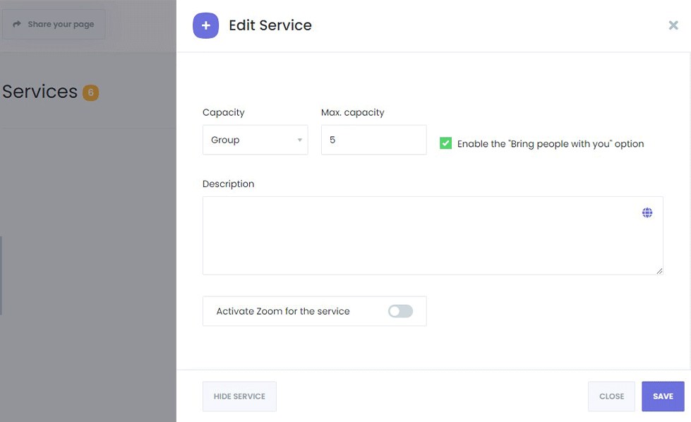Dismiss the Edit Service panel with the X

[673, 25]
